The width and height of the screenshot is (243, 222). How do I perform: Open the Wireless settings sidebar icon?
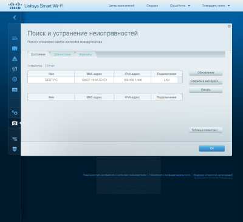pyautogui.click(x=15, y=139)
